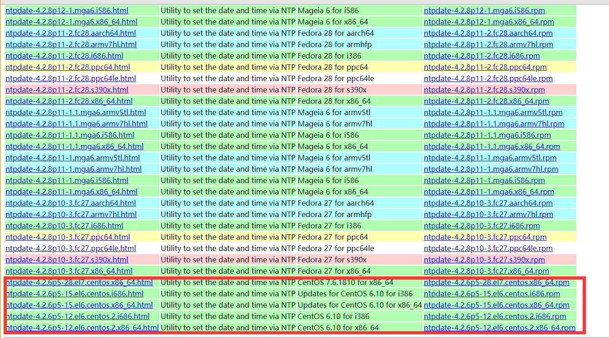Download ntpdate-4.2.8p11-2.fc28.s390x.rpm

(484, 90)
